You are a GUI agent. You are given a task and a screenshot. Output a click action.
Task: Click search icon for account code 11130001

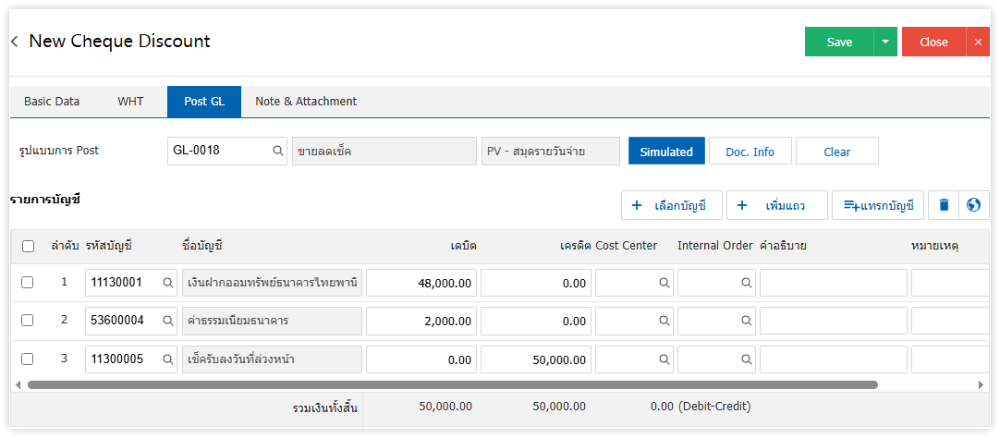167,283
